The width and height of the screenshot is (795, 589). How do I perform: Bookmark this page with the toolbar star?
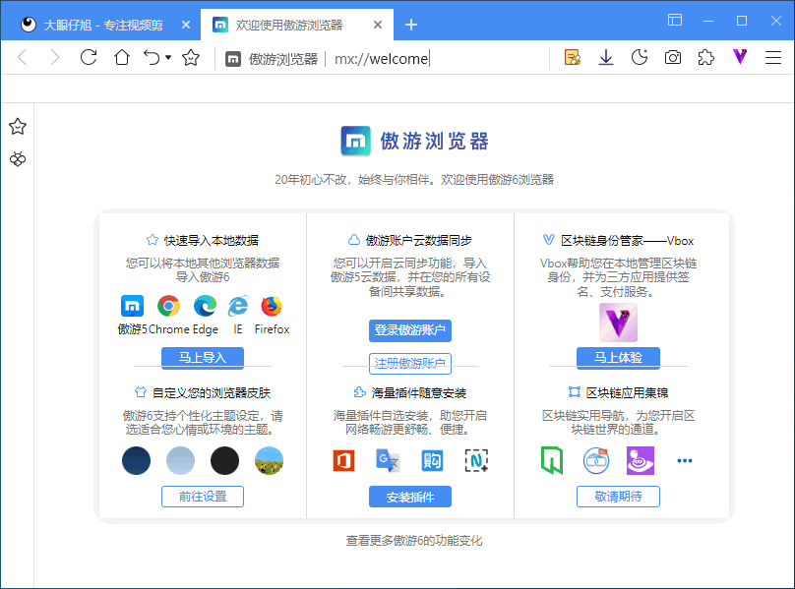[x=191, y=57]
